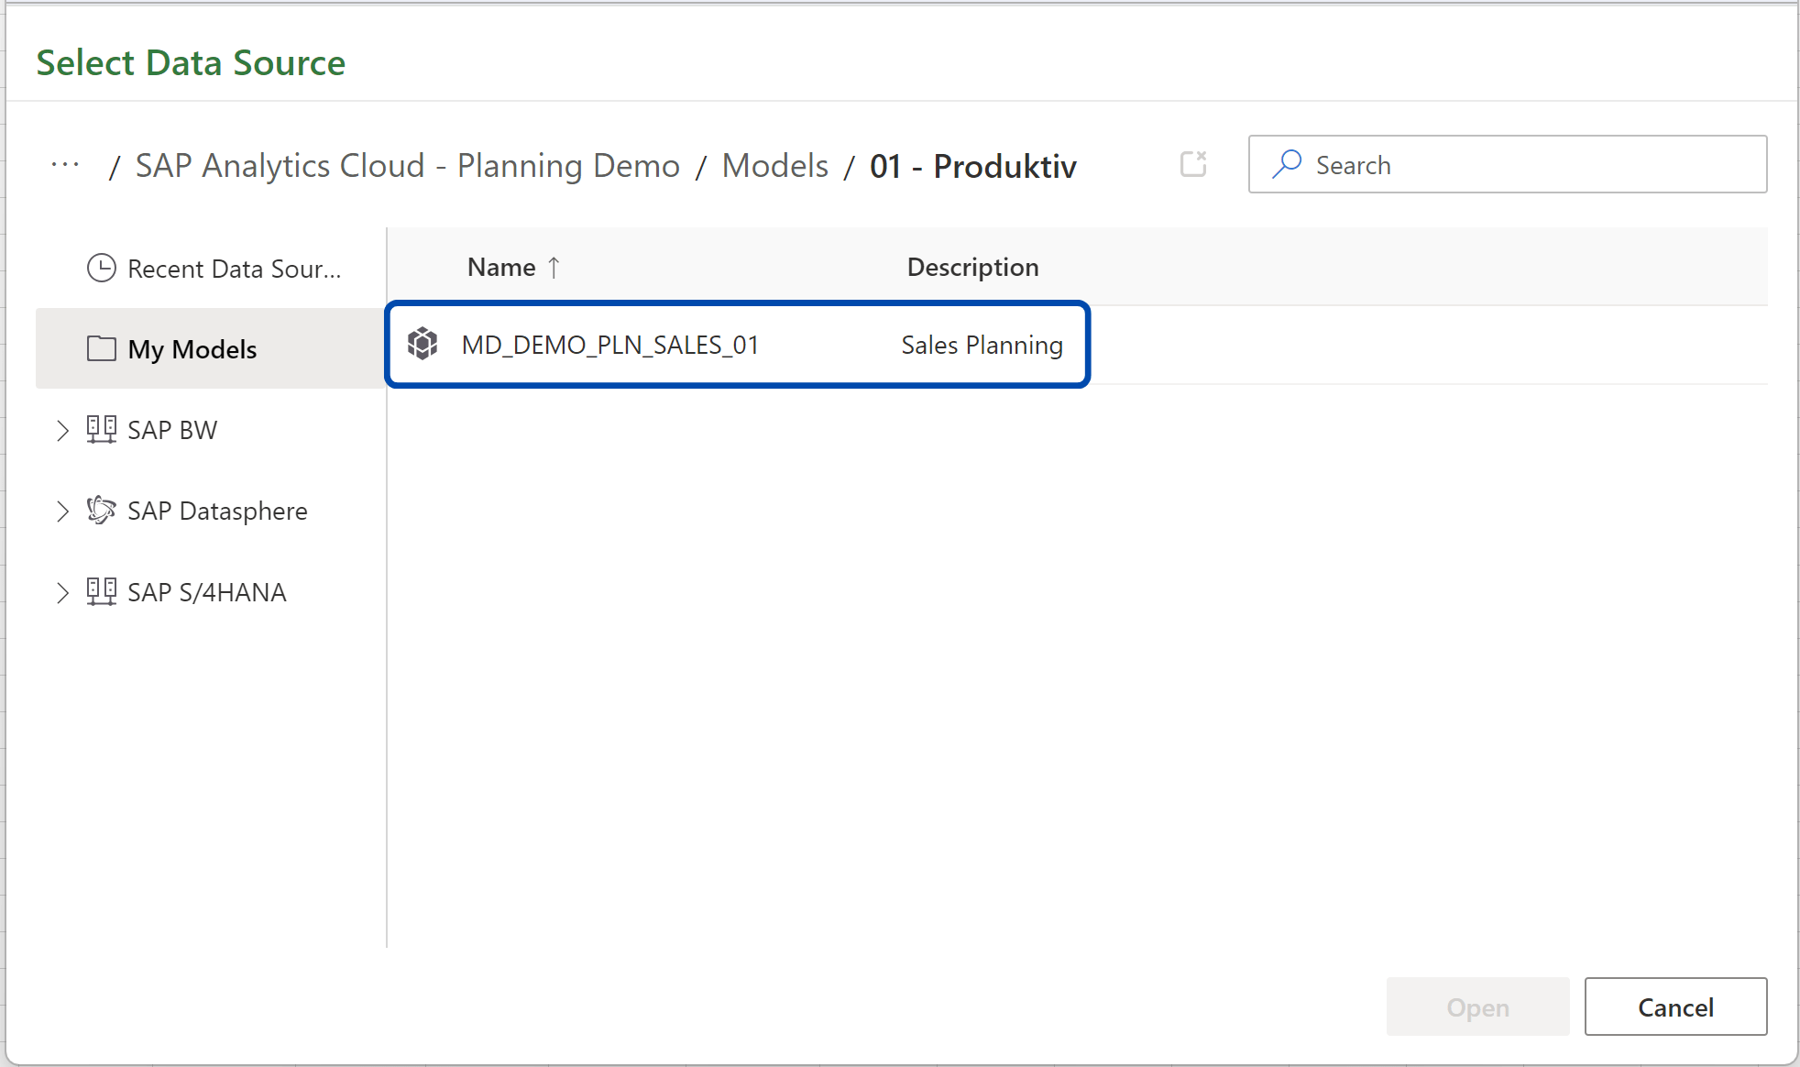
Task: Click the SAP S/4HANA system icon
Action: pos(103,591)
